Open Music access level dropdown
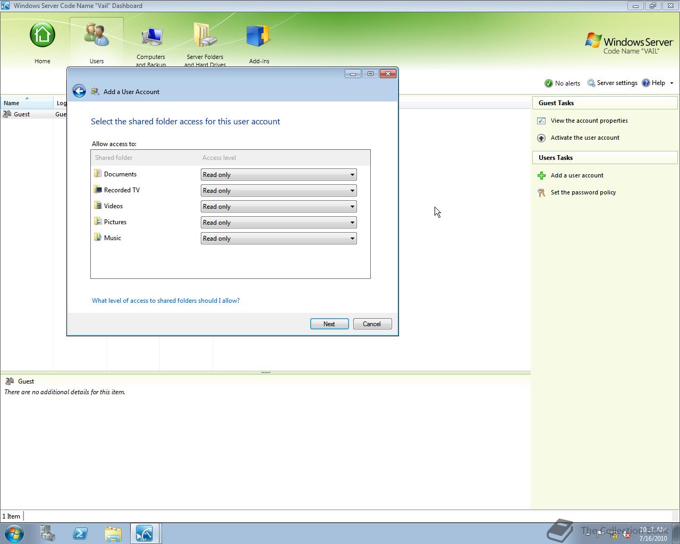The image size is (680, 544). (278, 239)
